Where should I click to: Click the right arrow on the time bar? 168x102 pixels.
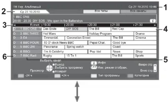155,25
